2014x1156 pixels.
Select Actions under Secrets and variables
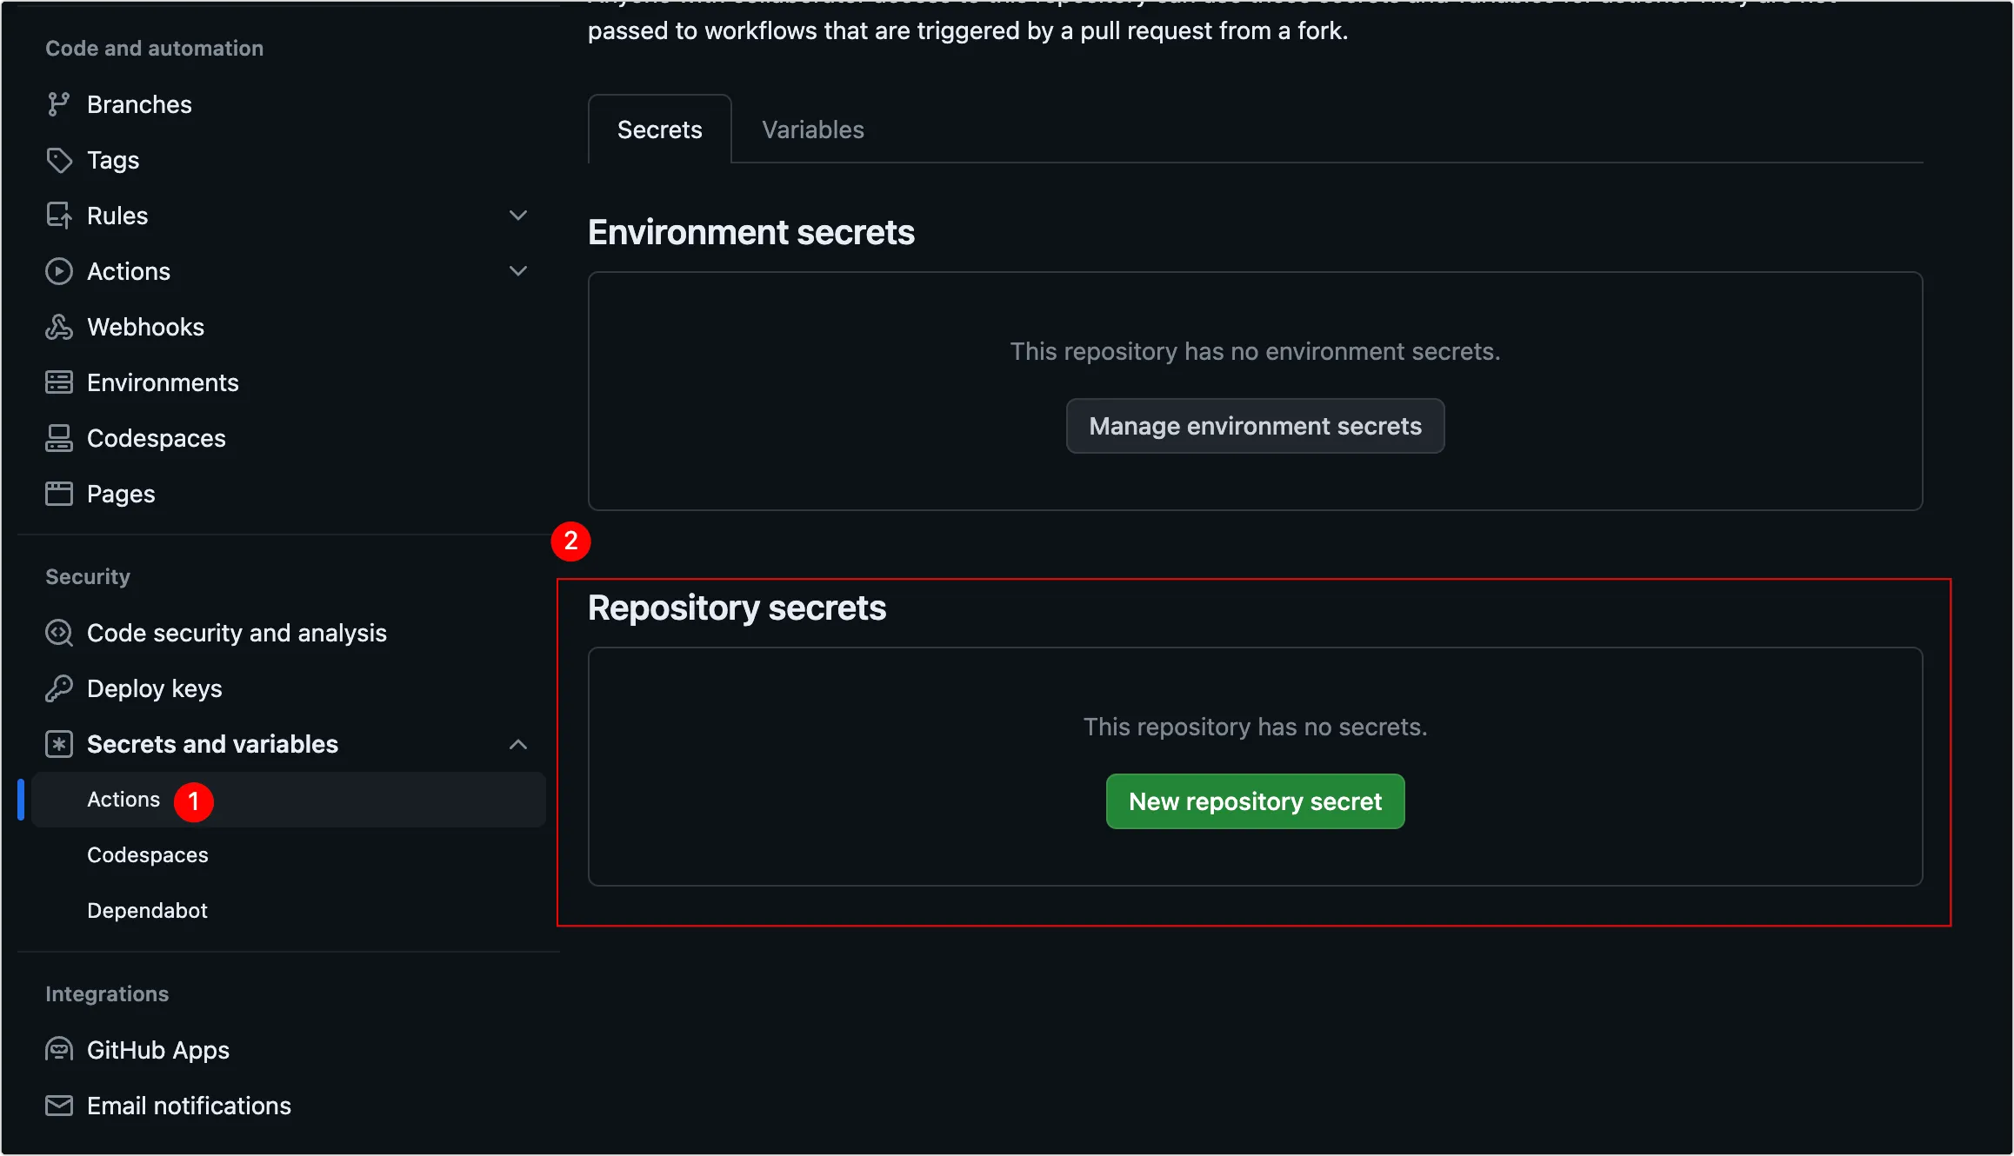[123, 799]
